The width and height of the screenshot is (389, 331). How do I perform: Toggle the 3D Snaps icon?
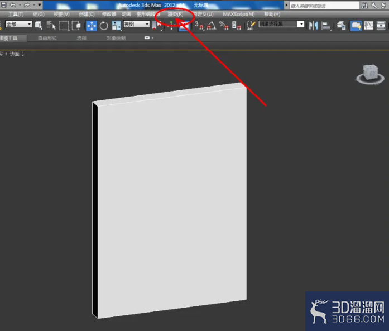tap(199, 26)
